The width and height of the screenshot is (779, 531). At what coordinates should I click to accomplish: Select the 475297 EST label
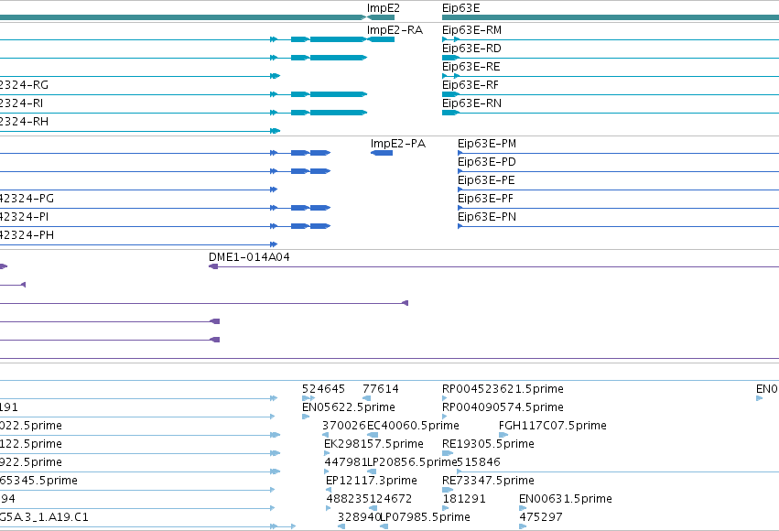[x=541, y=517]
